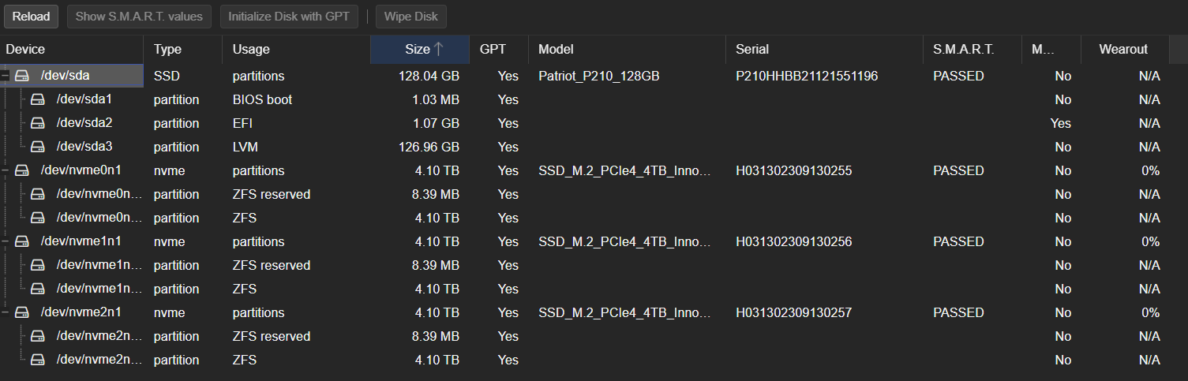This screenshot has height=381, width=1188.
Task: Collapse the /dev/nvme1n1 tree node
Action: pos(6,242)
